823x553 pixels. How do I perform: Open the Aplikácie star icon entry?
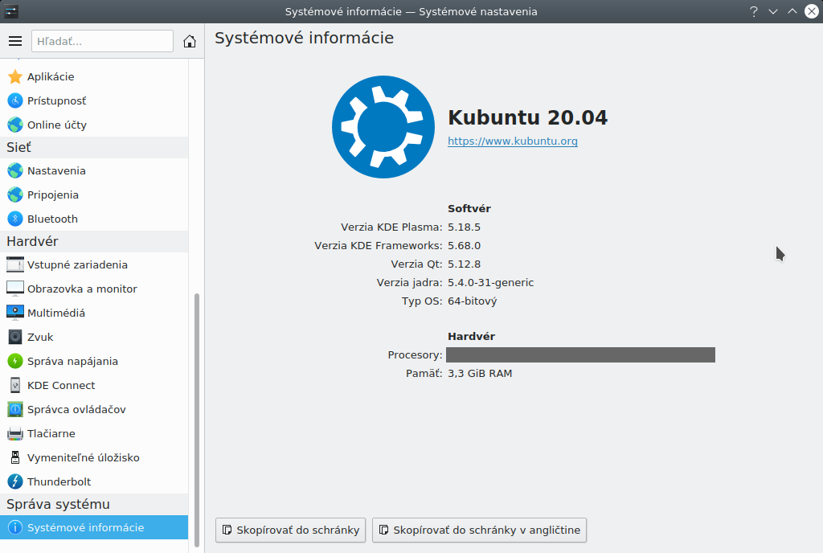(94, 76)
